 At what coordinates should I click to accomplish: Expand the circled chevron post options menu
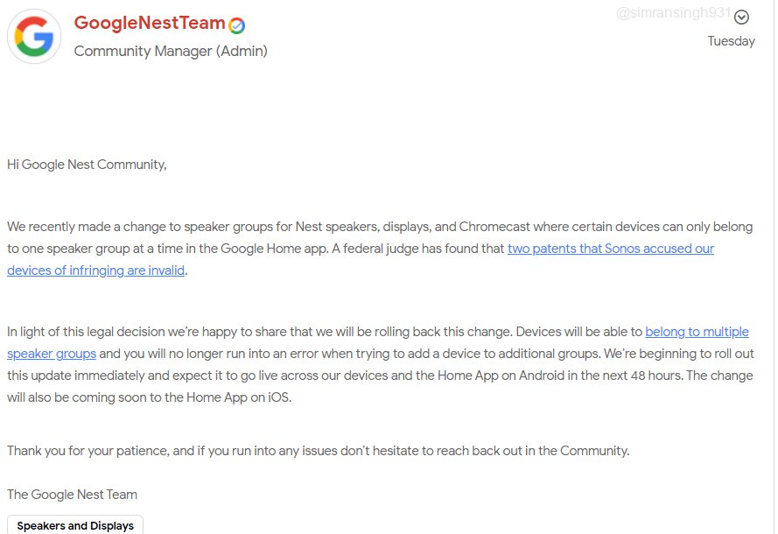[x=741, y=18]
